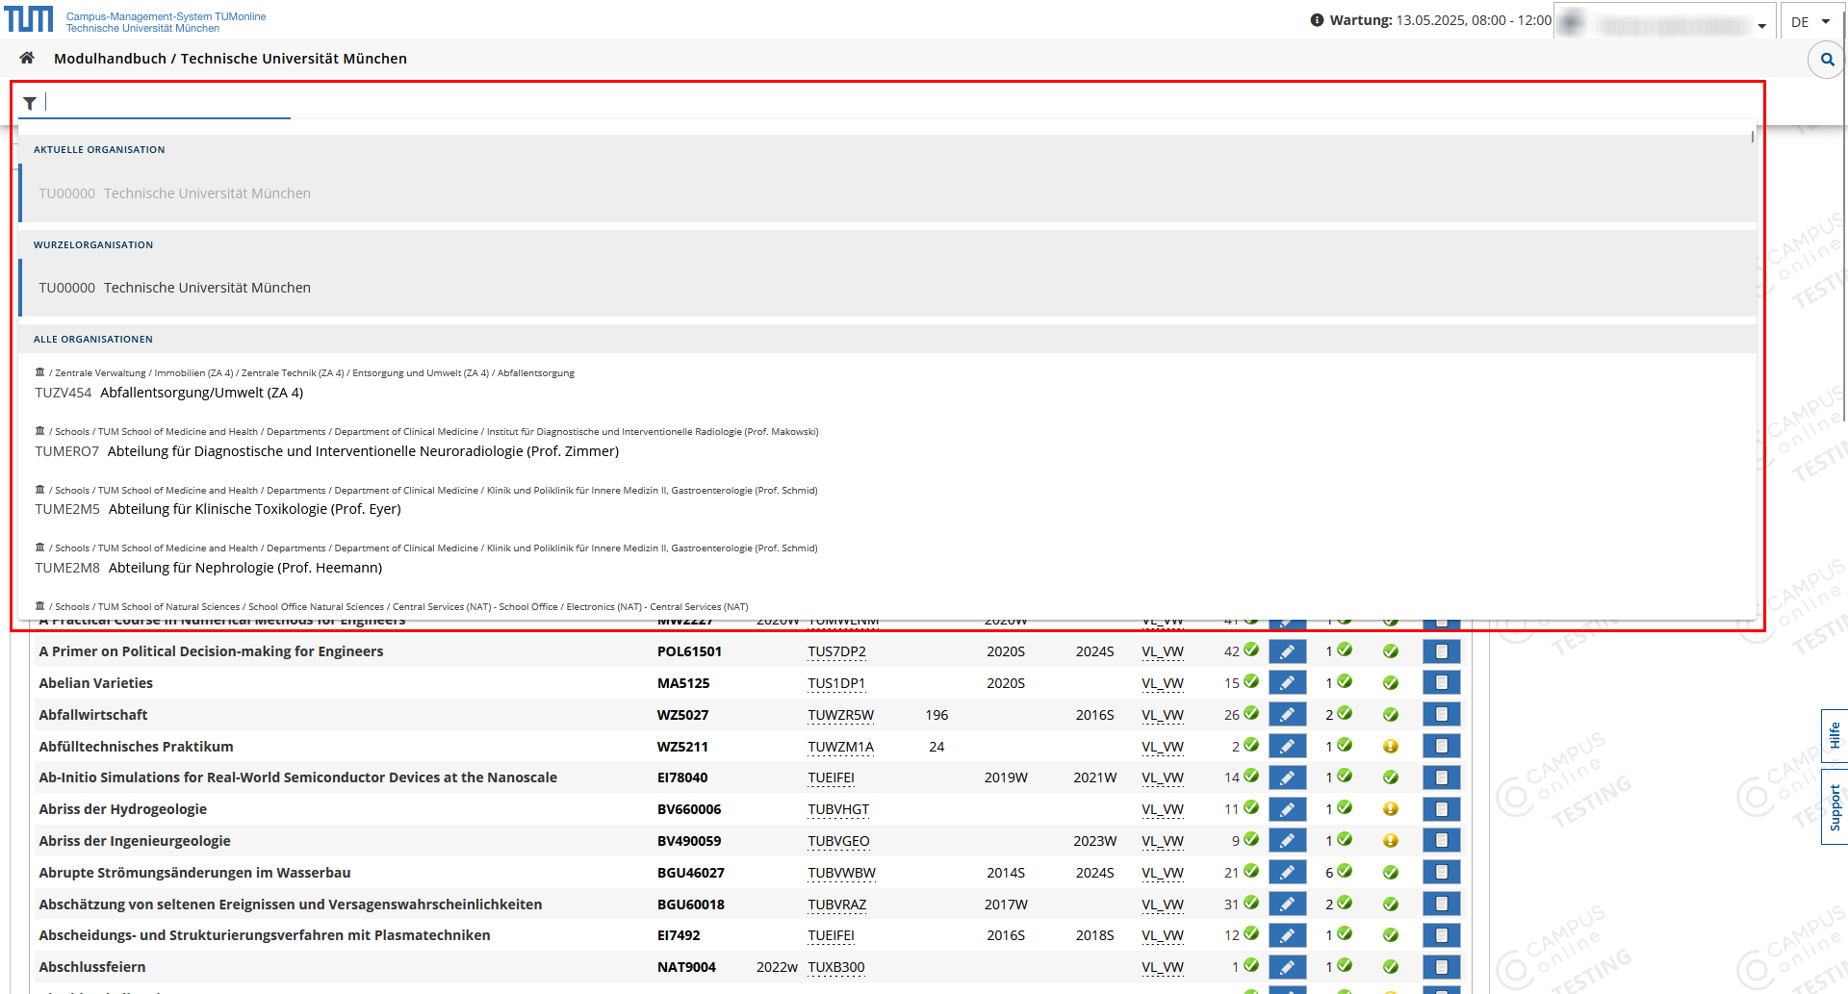Open the DE language dropdown
Viewport: 1848px width, 994px height.
point(1810,21)
